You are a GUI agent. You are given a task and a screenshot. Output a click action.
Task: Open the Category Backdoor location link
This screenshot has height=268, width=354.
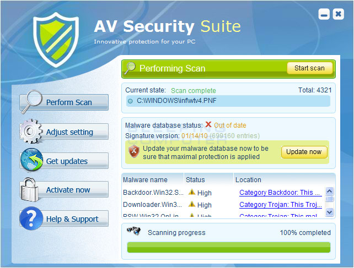pos(281,193)
